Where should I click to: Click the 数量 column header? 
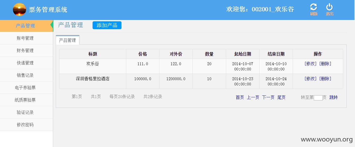[x=209, y=54]
